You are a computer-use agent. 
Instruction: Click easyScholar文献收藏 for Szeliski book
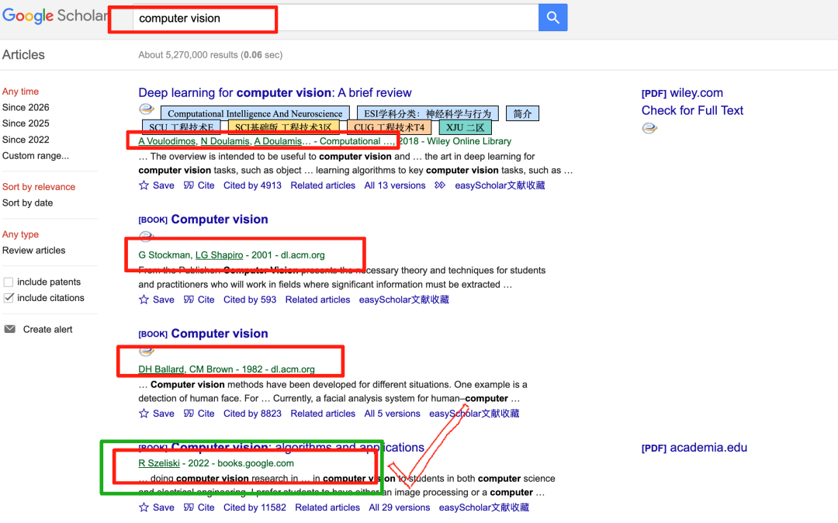[483, 507]
